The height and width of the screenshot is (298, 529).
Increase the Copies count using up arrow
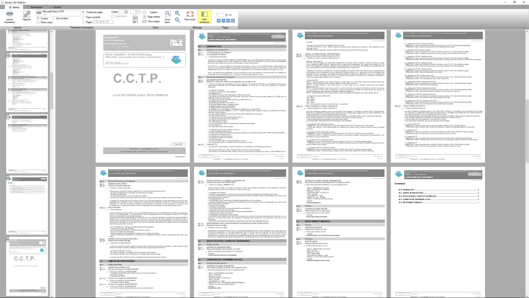(x=127, y=11)
